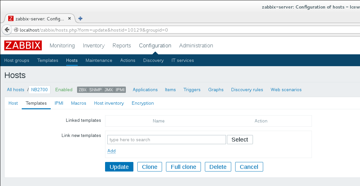This screenshot has height=186, width=360.
Task: Click the Name column header
Action: click(159, 121)
